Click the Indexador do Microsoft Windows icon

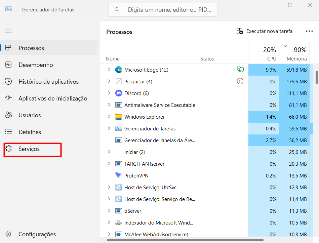119,222
